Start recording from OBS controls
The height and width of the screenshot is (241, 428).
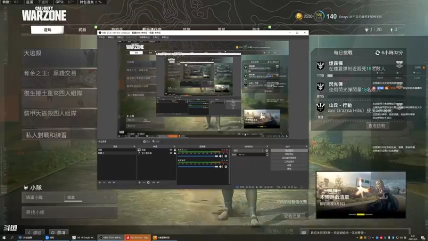pyautogui.click(x=289, y=154)
